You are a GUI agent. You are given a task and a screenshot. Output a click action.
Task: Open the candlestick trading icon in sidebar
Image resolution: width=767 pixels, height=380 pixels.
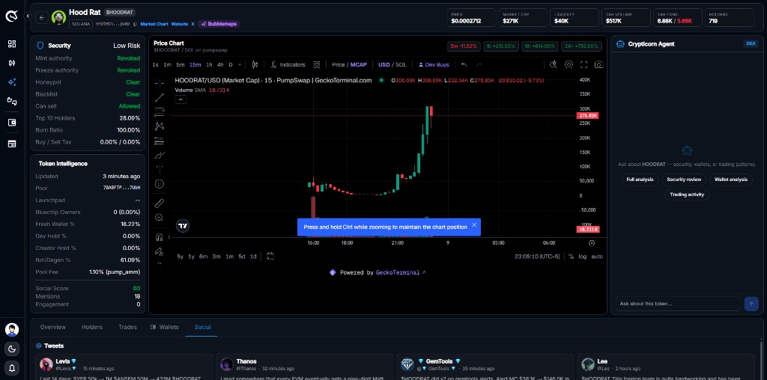point(12,63)
